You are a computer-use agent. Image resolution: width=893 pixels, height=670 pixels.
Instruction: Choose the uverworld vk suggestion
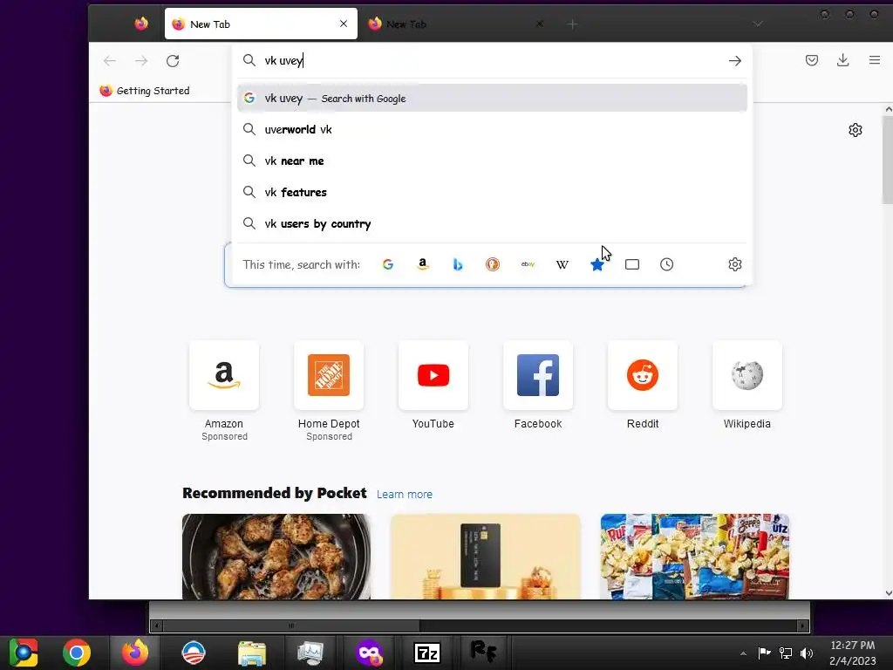coord(492,129)
